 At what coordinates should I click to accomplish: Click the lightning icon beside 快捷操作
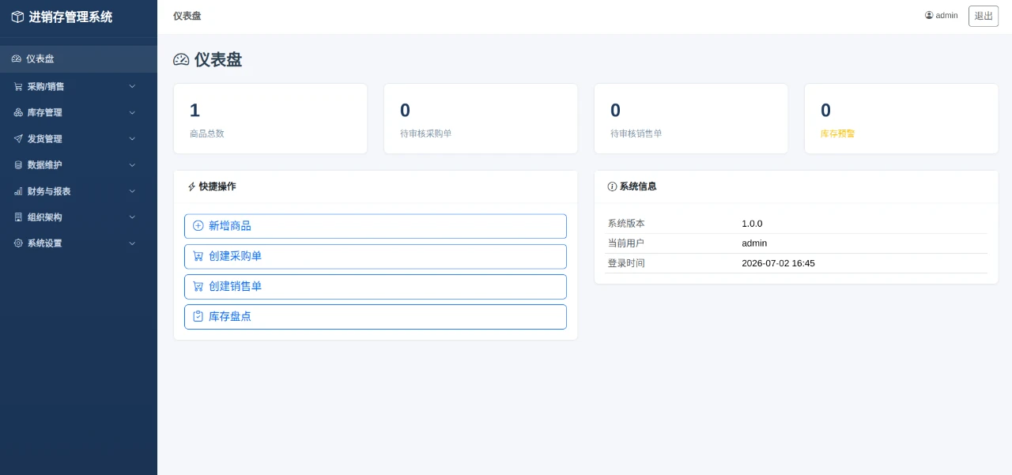(x=191, y=187)
